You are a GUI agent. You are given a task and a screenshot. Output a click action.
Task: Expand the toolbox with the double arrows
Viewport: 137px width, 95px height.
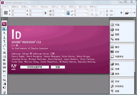point(2,19)
